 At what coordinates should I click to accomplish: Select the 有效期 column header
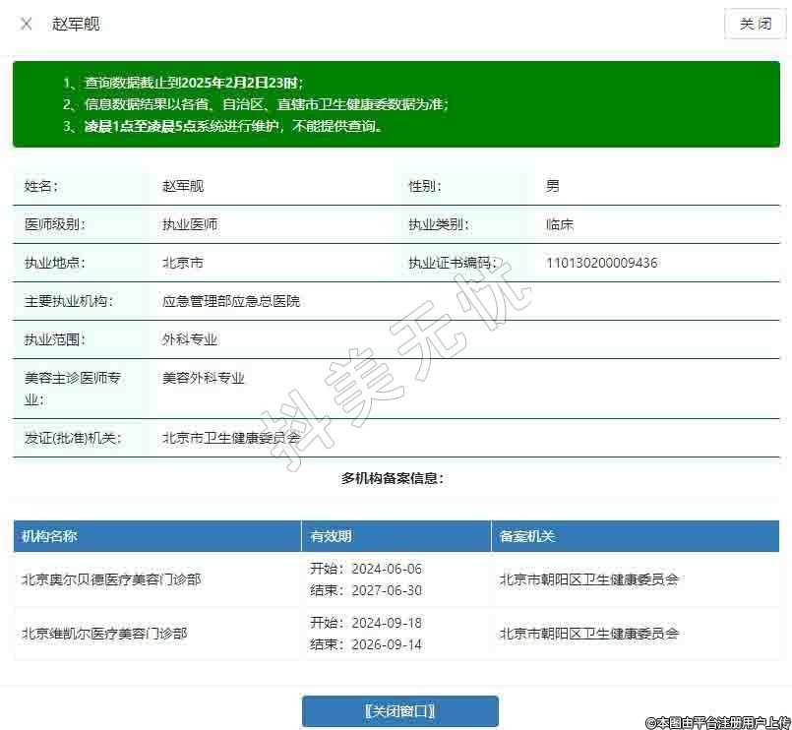coord(331,536)
